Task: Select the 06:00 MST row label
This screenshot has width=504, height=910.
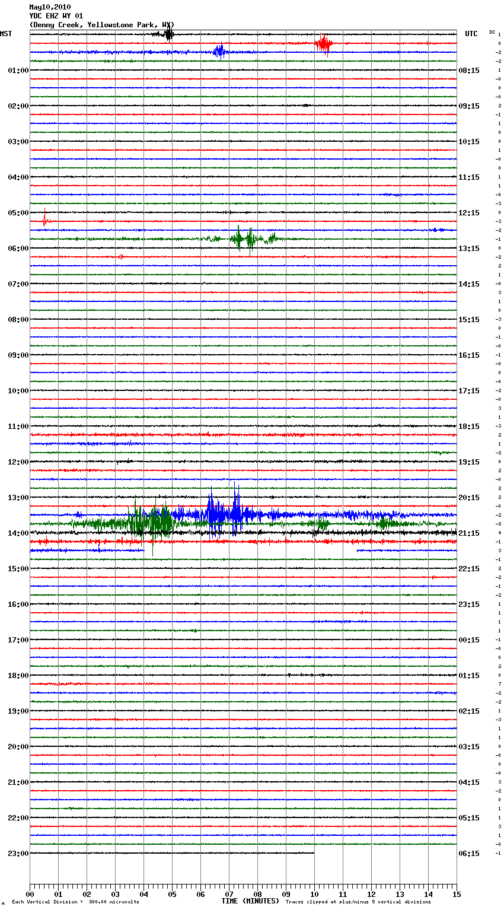Action: click(18, 249)
